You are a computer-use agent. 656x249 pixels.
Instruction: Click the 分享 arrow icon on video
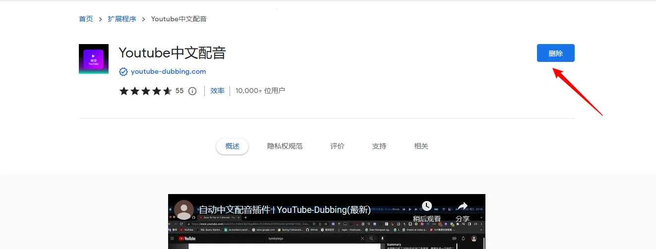tap(462, 206)
